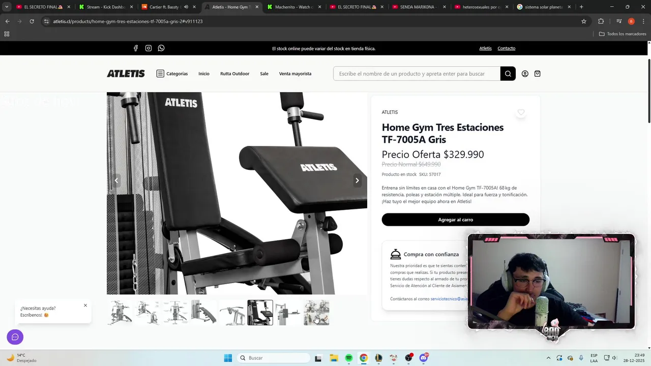Open new browser tab
Image resolution: width=651 pixels, height=366 pixels.
click(581, 7)
